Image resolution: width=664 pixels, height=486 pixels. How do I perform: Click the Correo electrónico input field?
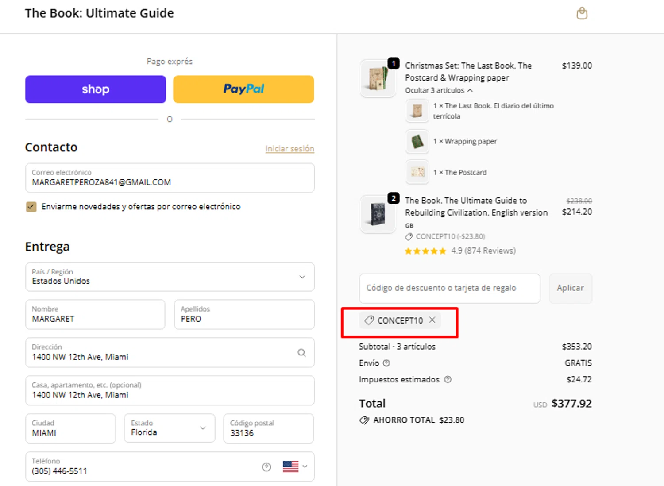pos(170,178)
